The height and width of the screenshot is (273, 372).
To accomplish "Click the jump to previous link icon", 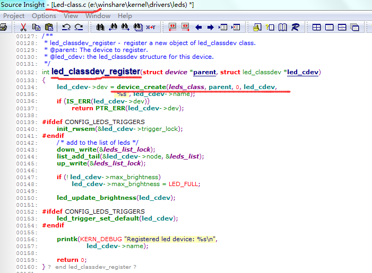I will (x=172, y=27).
